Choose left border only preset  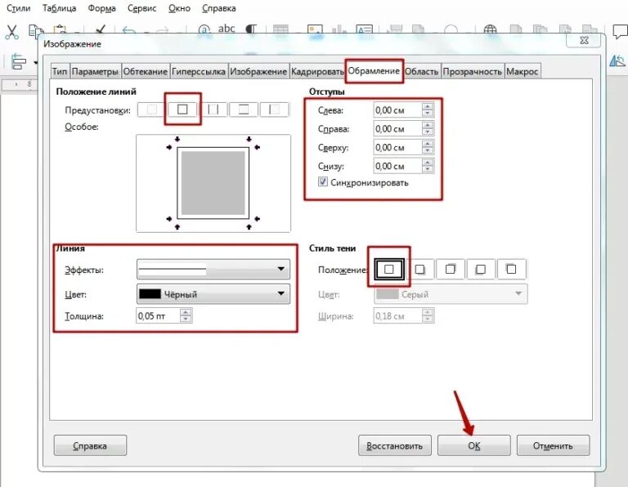[x=275, y=109]
